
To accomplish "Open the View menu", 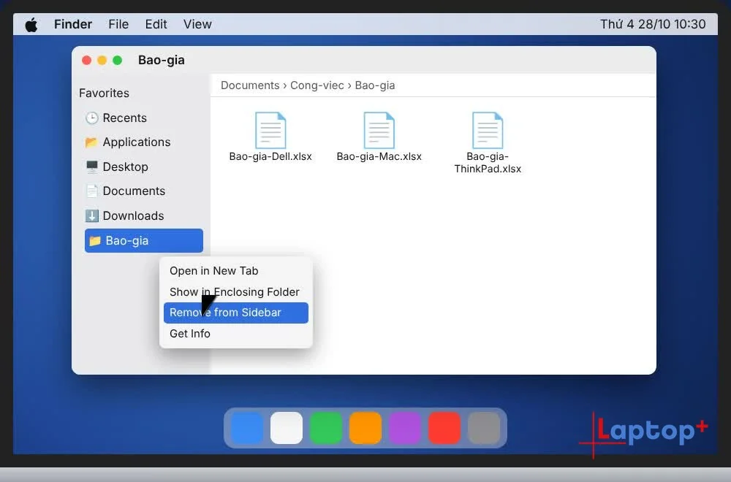I will (x=197, y=24).
